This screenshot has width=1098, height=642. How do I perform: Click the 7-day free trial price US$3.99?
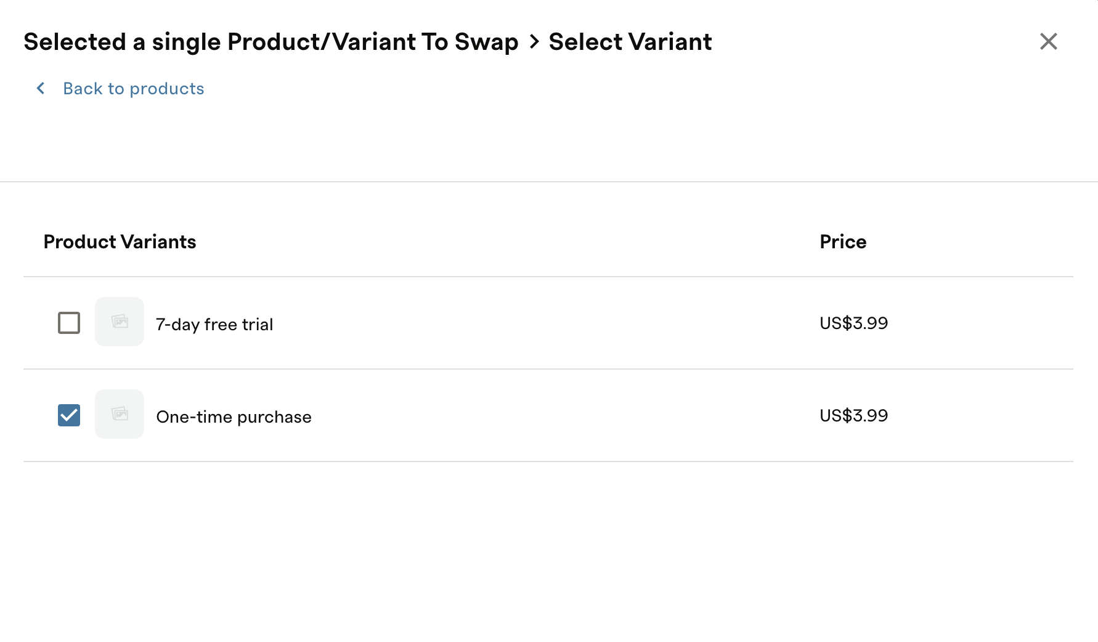coord(853,323)
